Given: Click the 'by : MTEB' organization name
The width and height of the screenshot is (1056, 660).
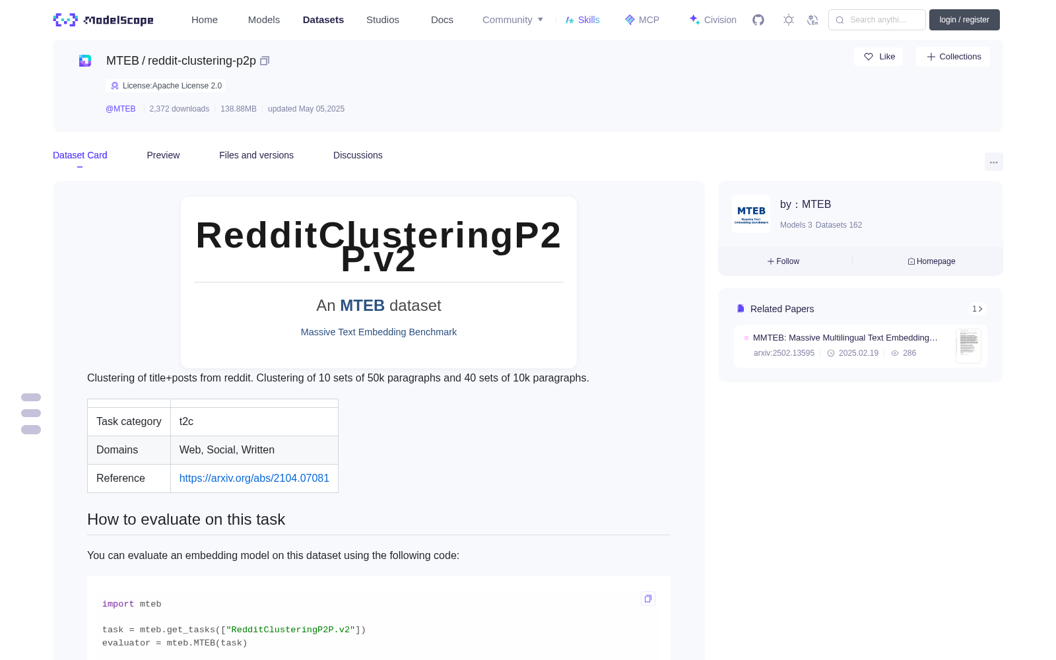Looking at the screenshot, I should coord(805,205).
